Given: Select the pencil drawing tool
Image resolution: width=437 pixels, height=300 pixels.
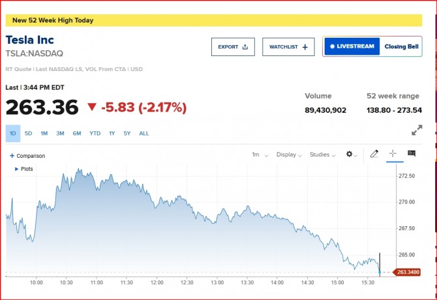Looking at the screenshot, I should pos(374,155).
